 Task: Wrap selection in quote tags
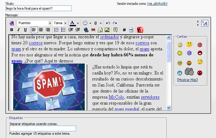point(115,30)
